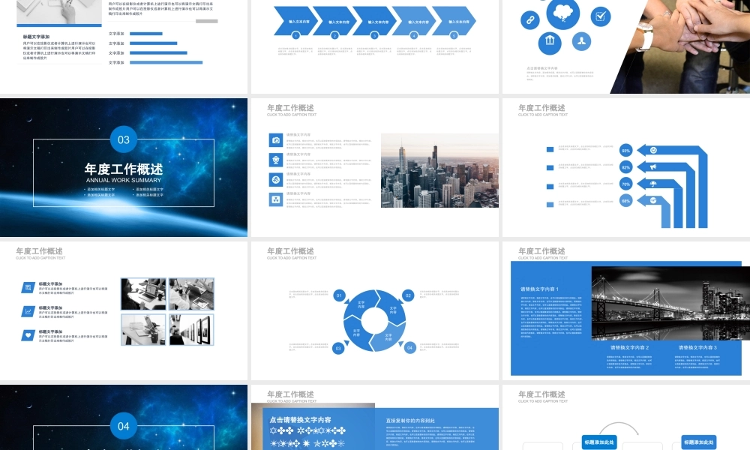Select the 03 section number circle

124,139
